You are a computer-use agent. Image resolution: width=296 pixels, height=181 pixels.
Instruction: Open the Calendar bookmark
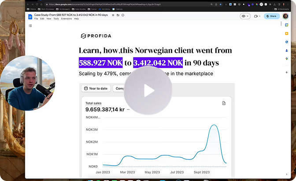[x=118, y=9]
